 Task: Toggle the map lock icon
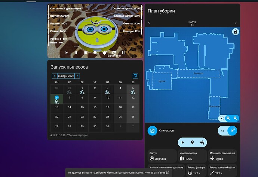(x=236, y=31)
